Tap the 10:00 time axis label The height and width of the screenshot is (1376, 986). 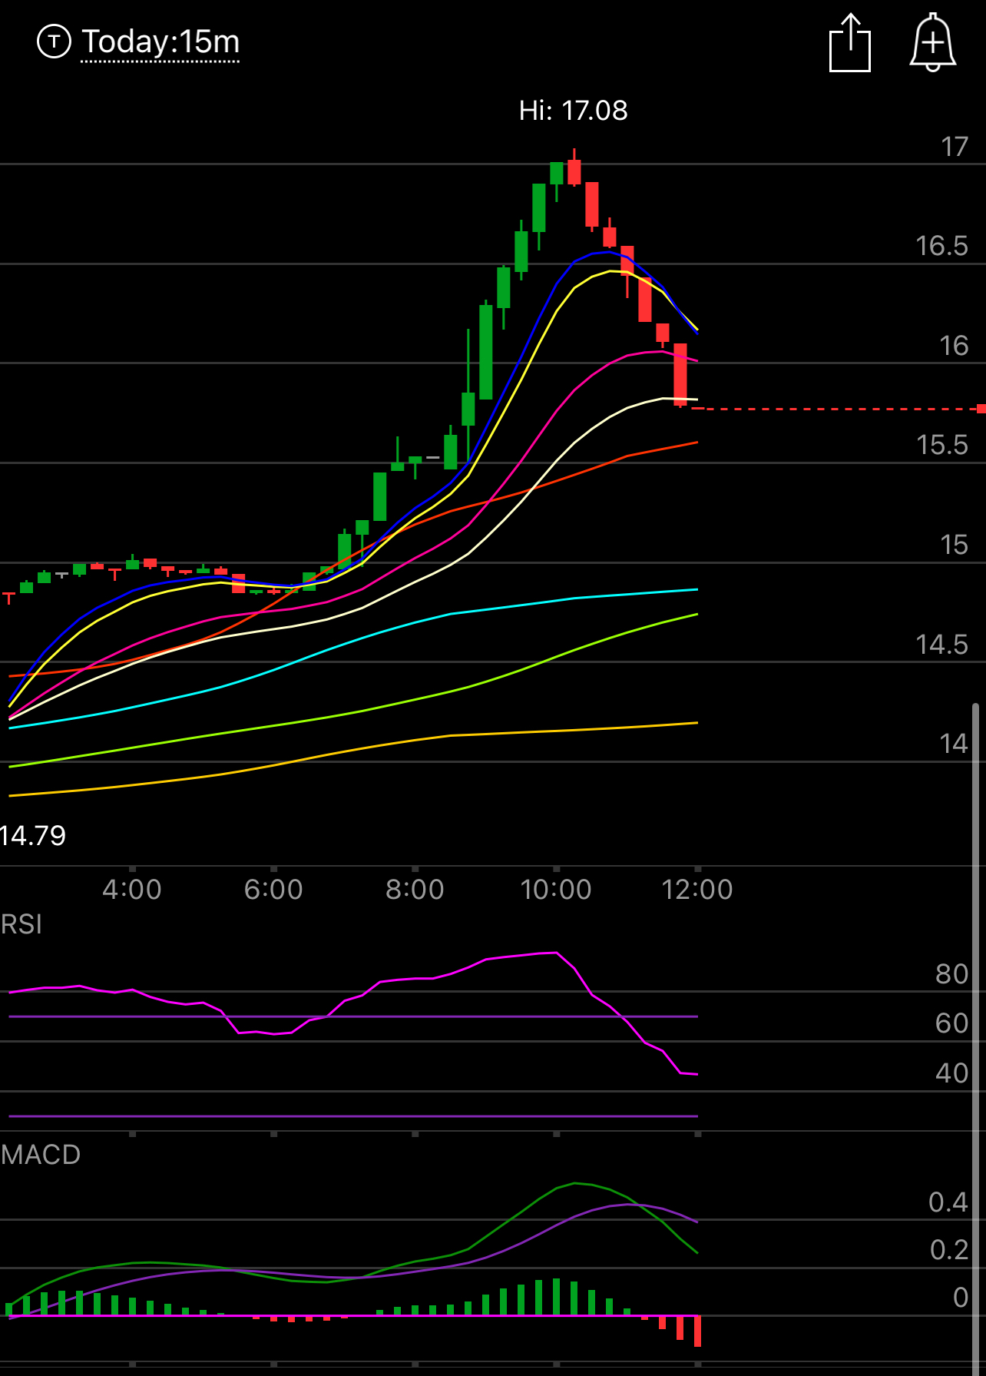pos(556,890)
